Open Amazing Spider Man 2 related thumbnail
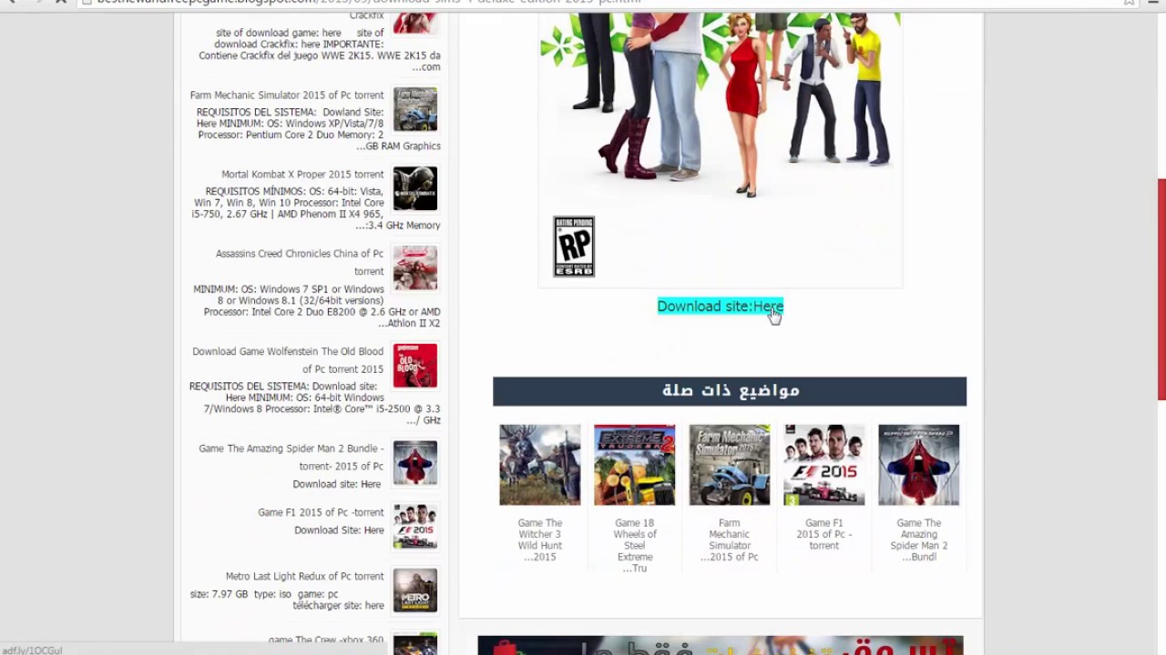The width and height of the screenshot is (1166, 655). tap(919, 465)
